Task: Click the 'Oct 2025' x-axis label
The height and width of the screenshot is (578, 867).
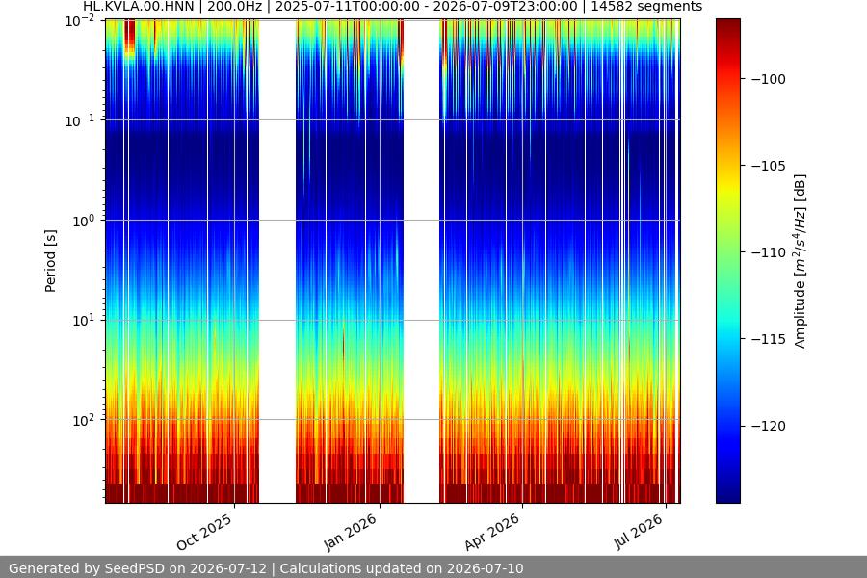Action: 204,532
